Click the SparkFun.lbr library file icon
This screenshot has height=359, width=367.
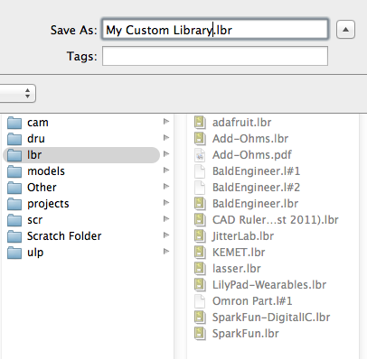[200, 334]
